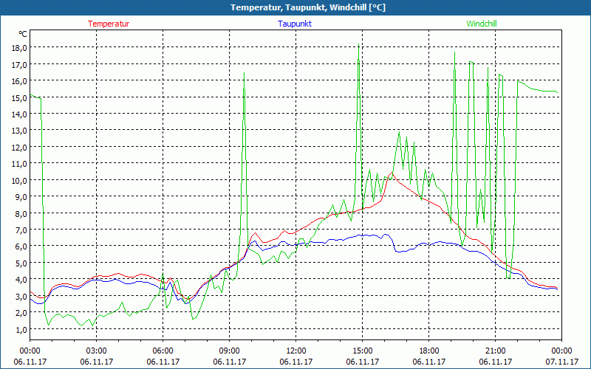Click the 21:00 time axis label
The width and height of the screenshot is (591, 369).
495,351
